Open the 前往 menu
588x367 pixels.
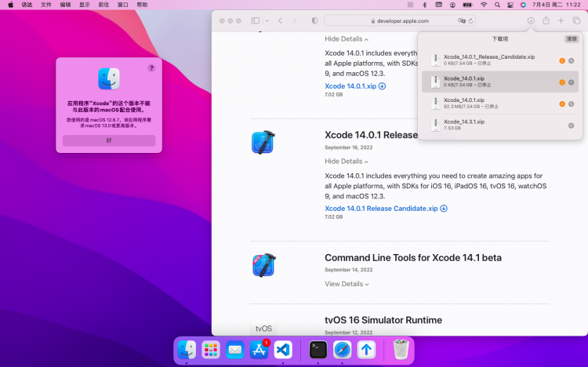coord(103,5)
